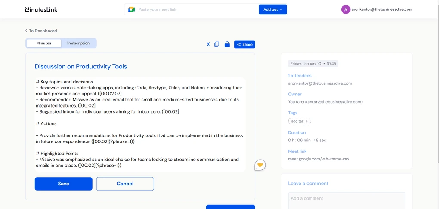Save the edited minutes

coord(64,184)
